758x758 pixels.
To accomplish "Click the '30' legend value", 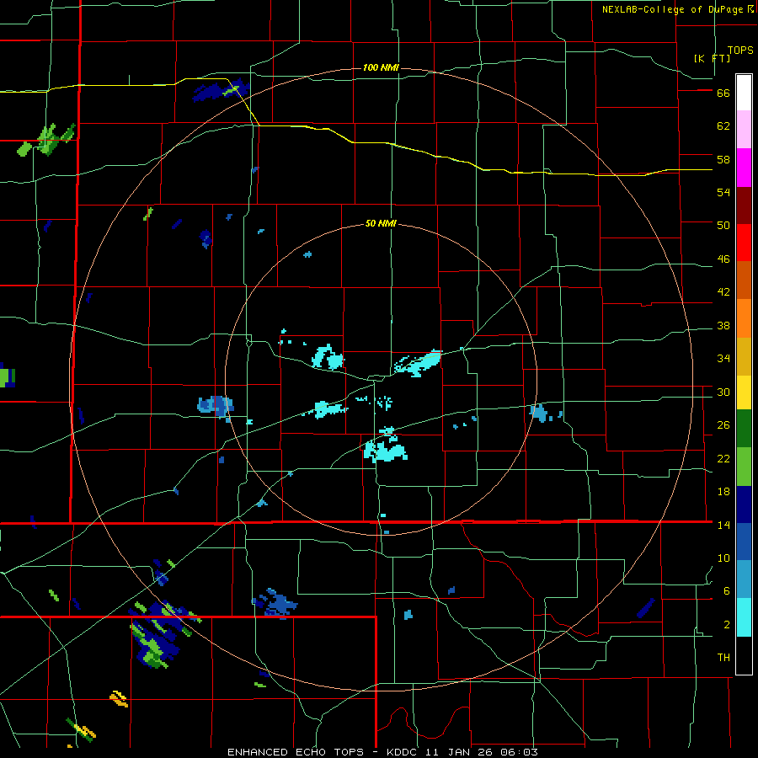I will point(723,392).
